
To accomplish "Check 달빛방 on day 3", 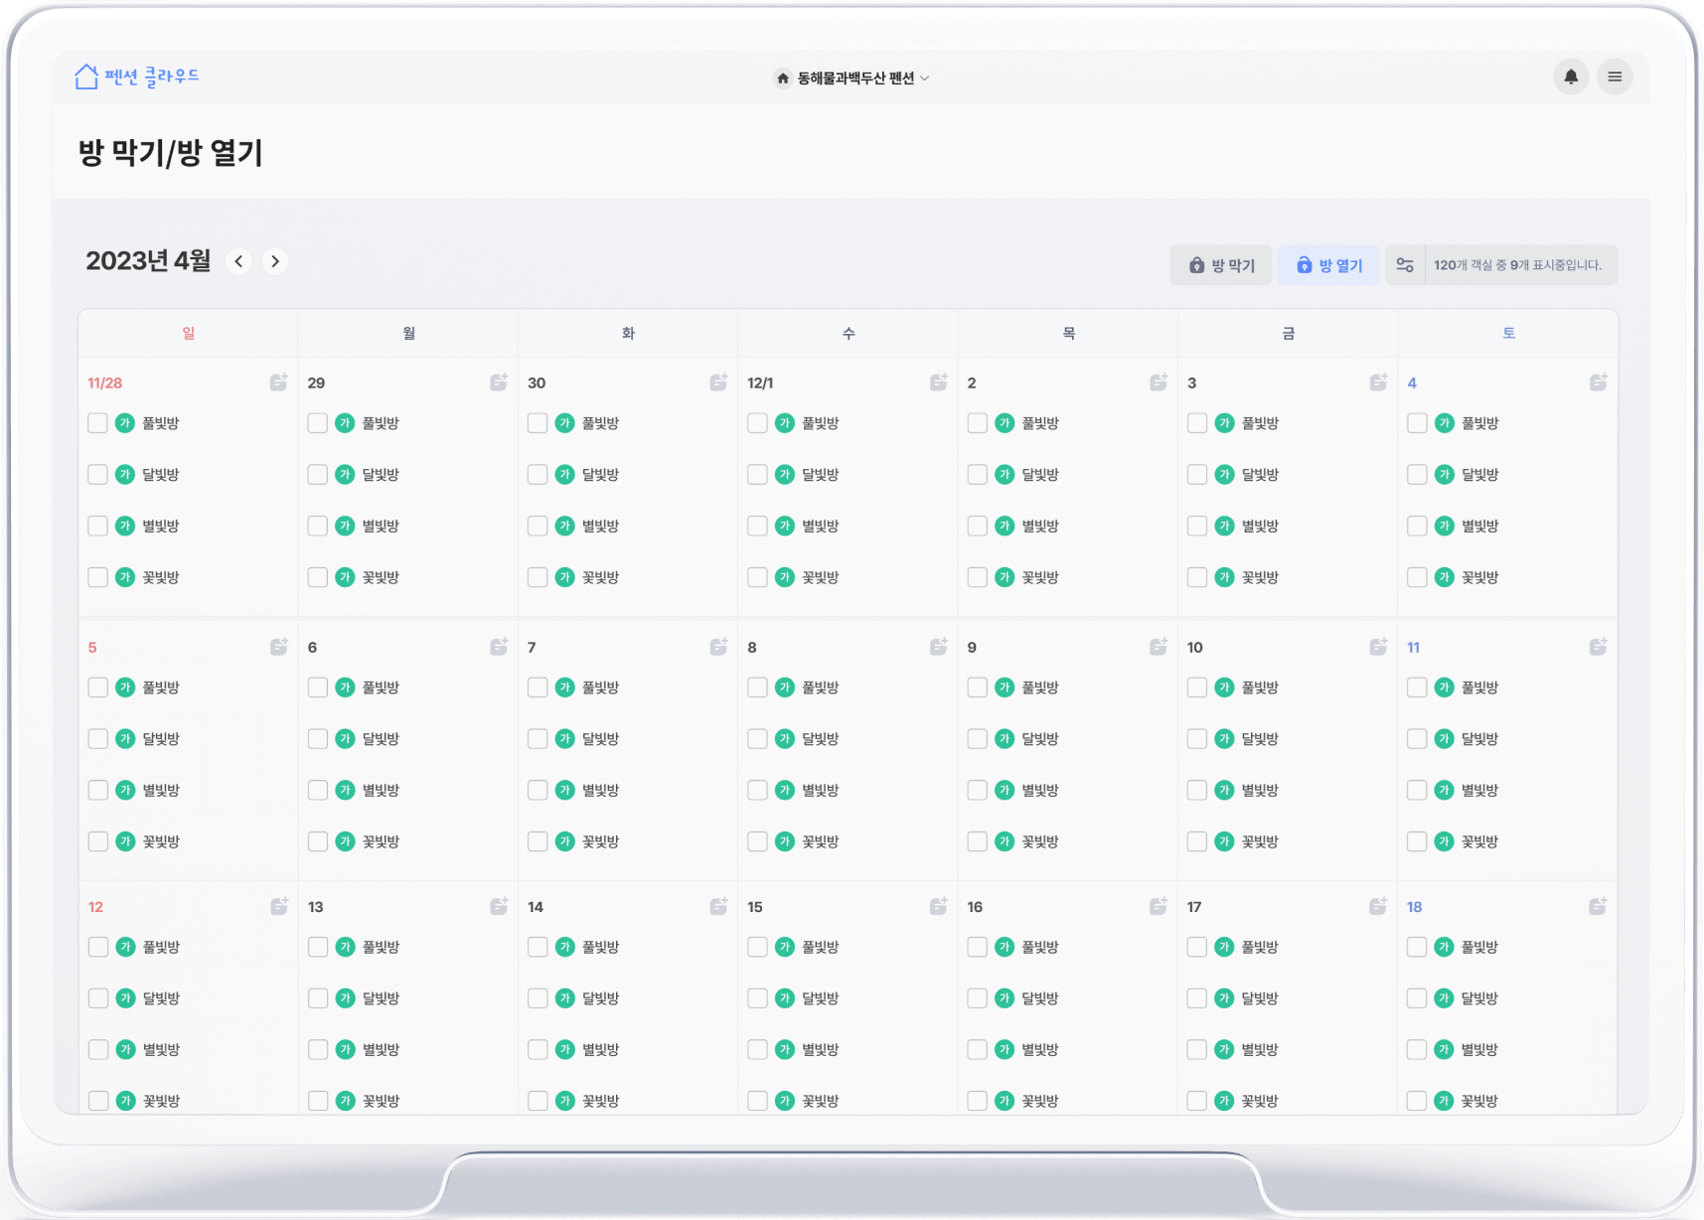I will [1197, 475].
